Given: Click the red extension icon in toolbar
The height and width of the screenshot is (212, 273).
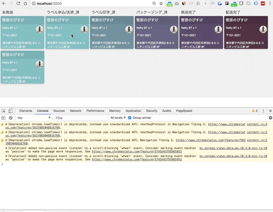Looking at the screenshot, I should point(263,3).
